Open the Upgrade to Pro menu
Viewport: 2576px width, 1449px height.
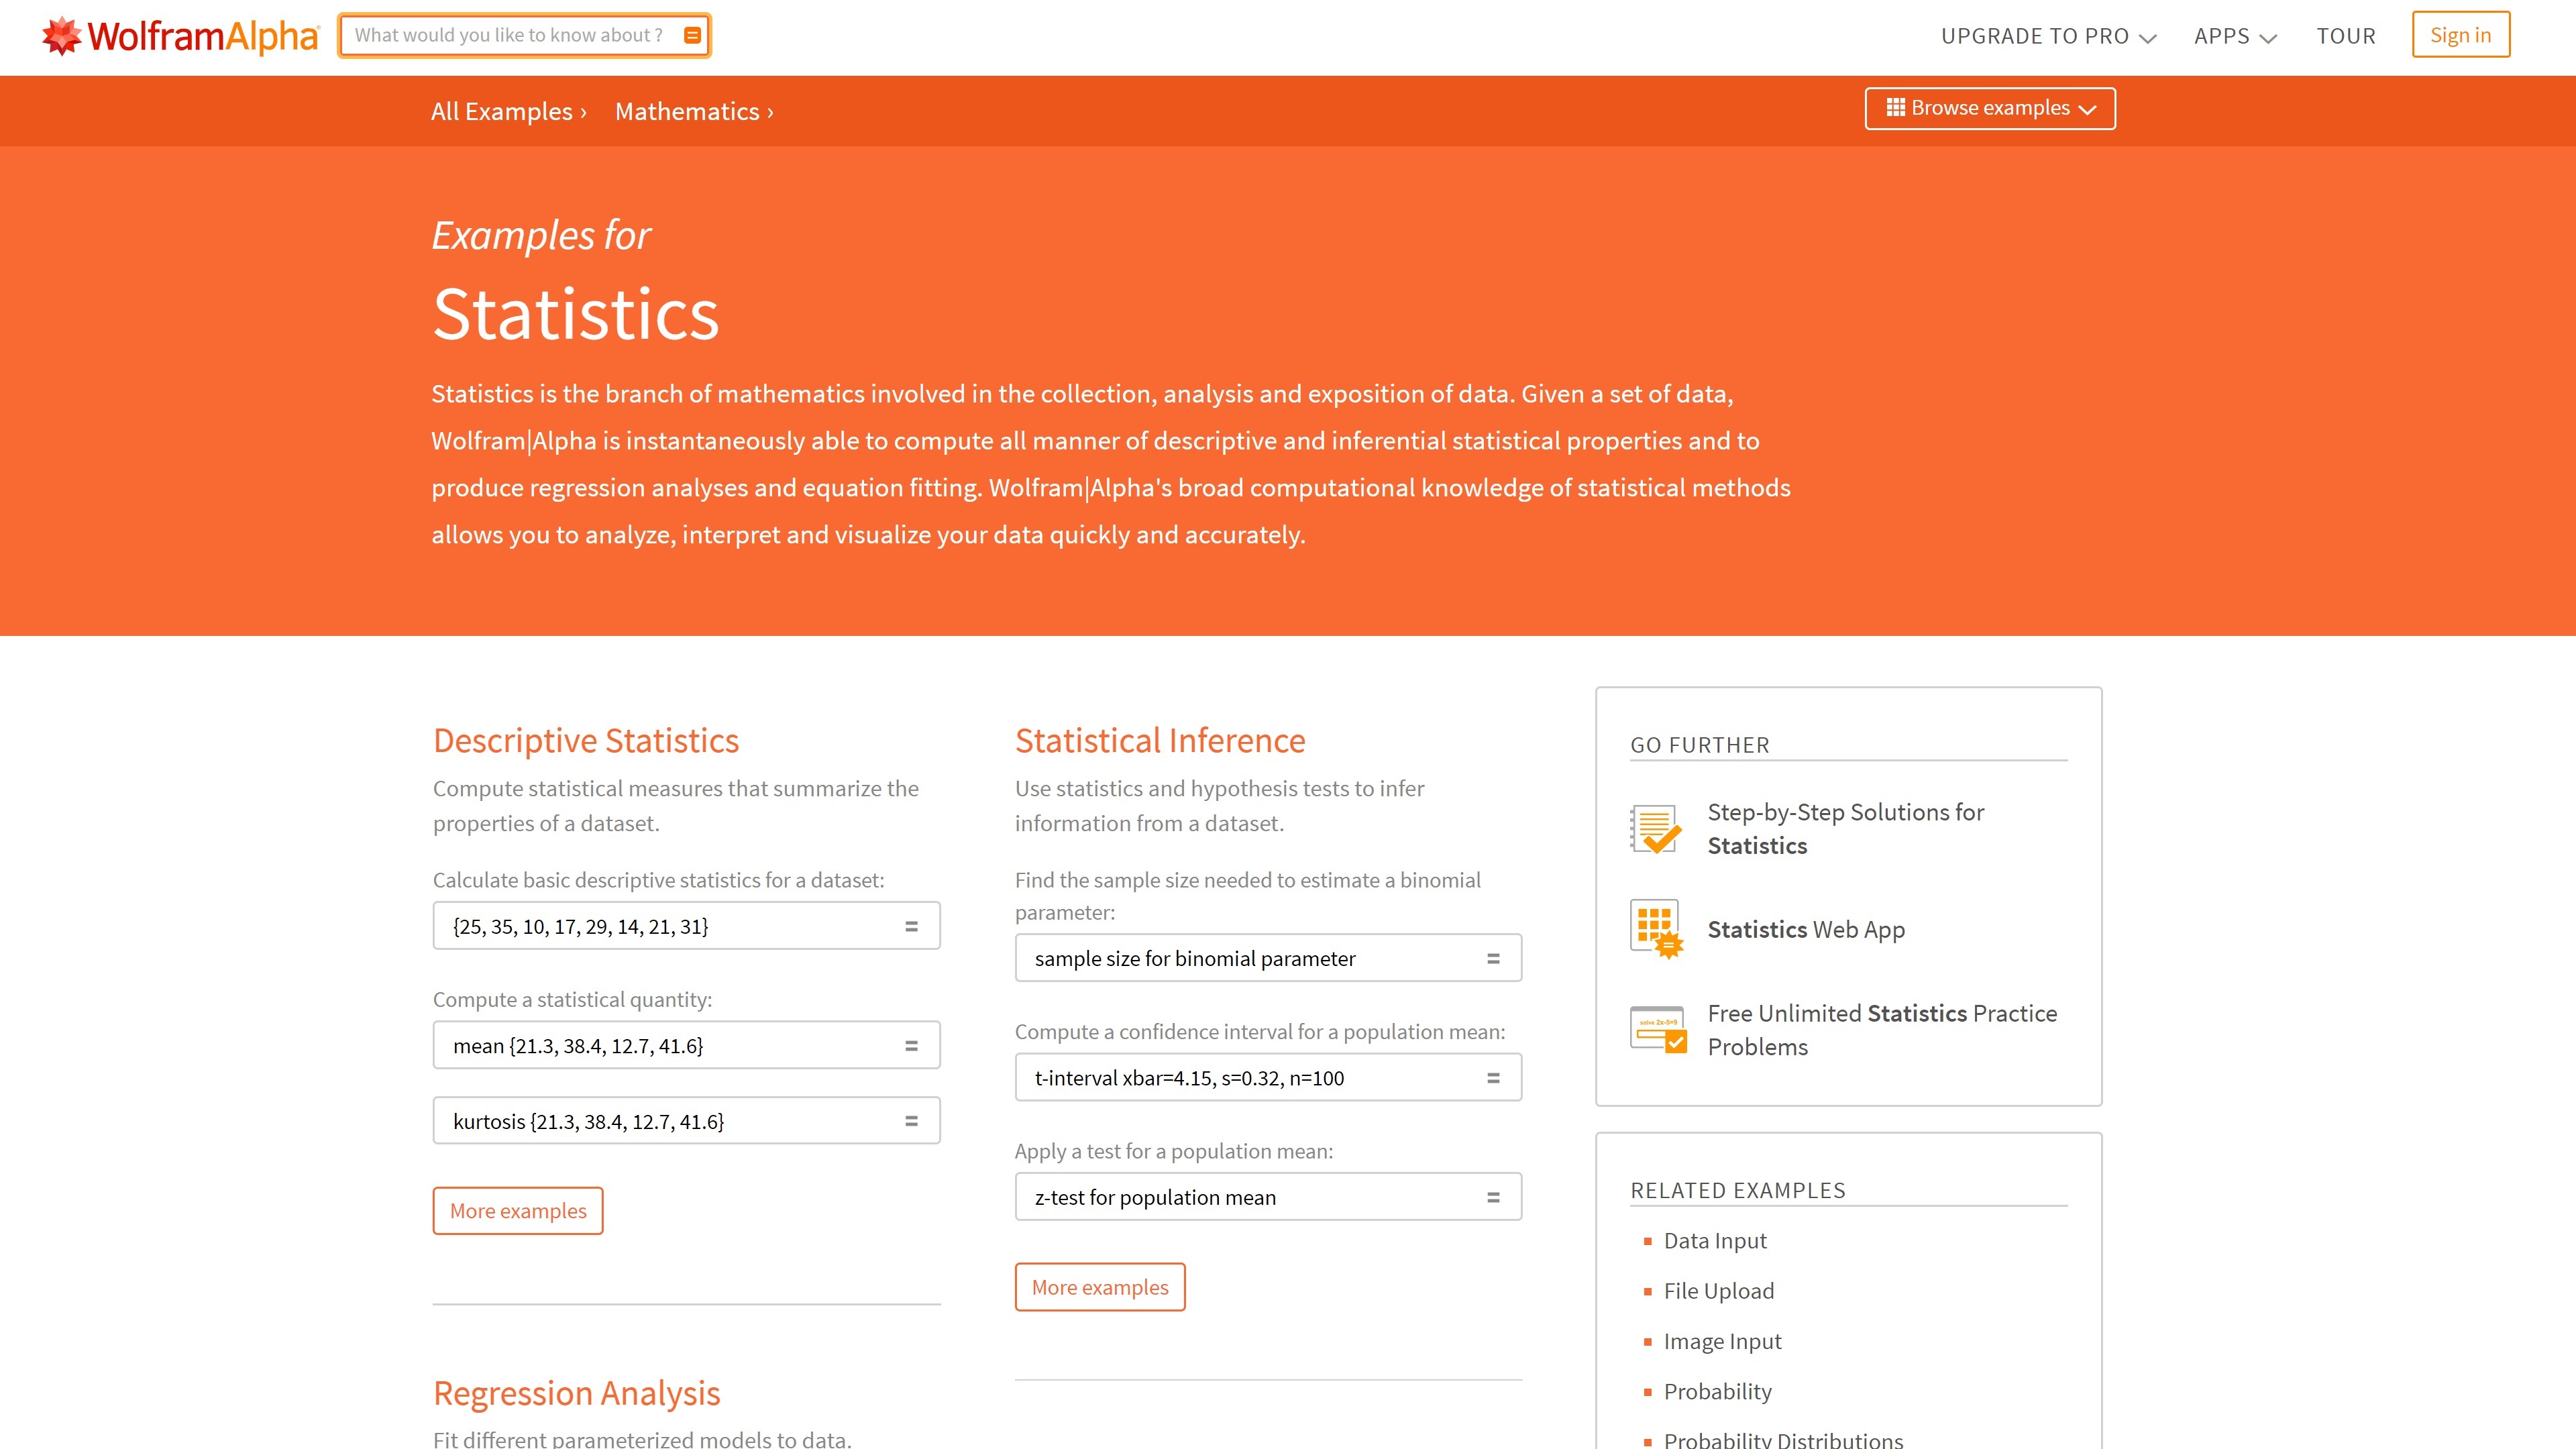point(2047,36)
